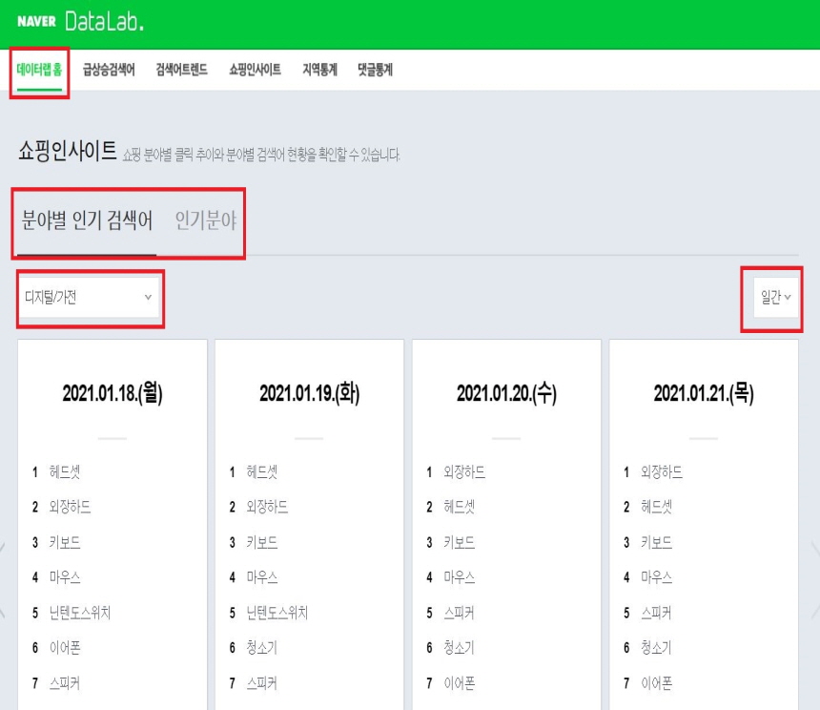Screen dimensions: 820x710
Task: Open the 디지털/가전 category dropdown
Action: [x=89, y=298]
